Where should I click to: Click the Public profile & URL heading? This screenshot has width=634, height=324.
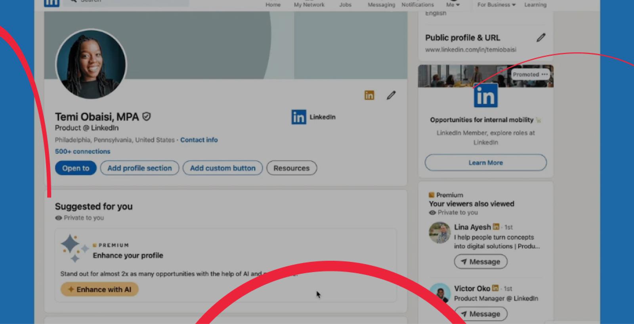coord(463,38)
